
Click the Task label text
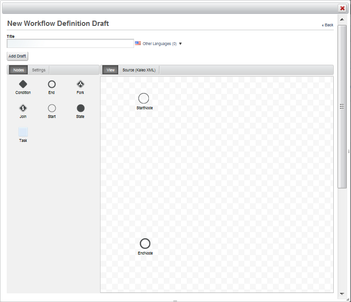click(23, 140)
